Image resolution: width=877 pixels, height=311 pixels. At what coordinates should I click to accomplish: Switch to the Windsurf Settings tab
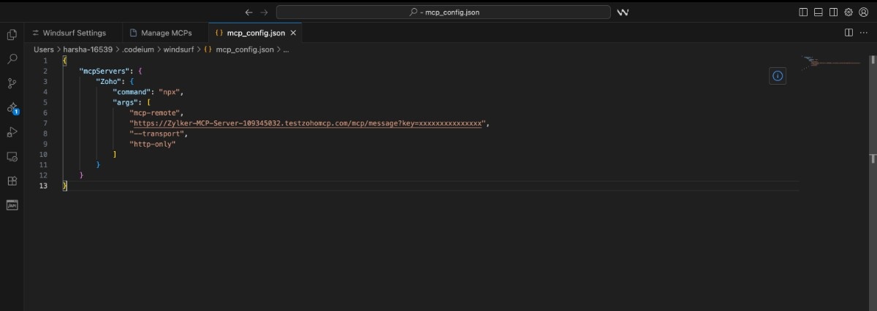(x=69, y=33)
